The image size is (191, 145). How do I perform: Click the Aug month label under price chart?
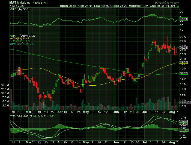coord(172,112)
